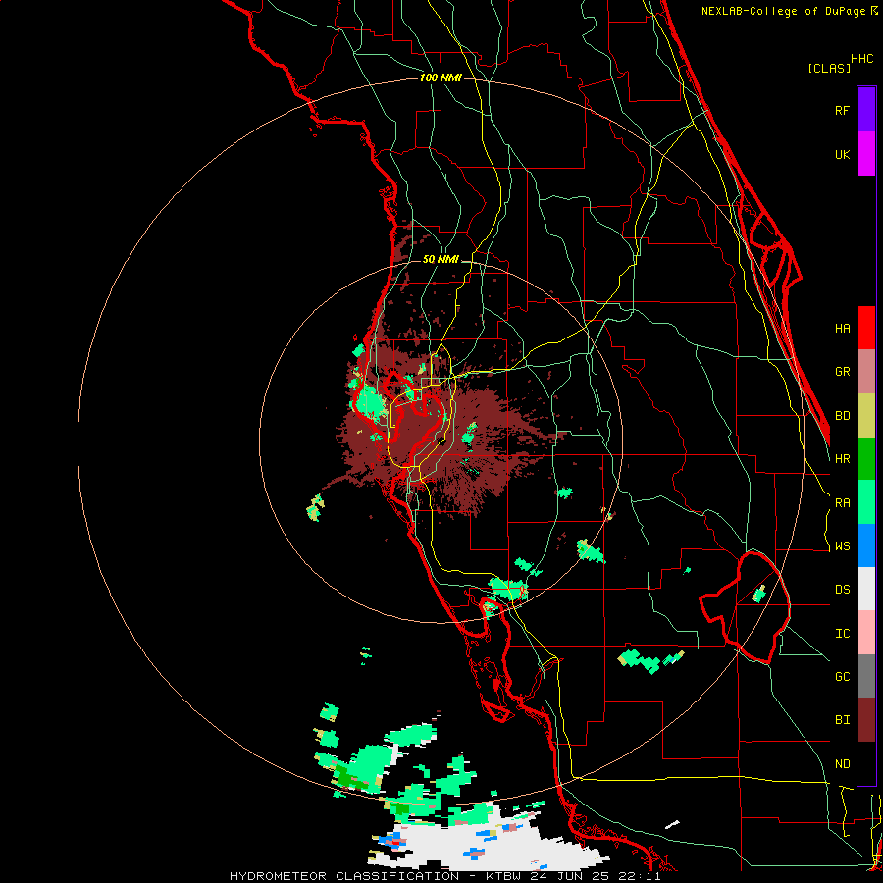The width and height of the screenshot is (883, 883).
Task: Click the "DS" legend label
Action: 842,590
